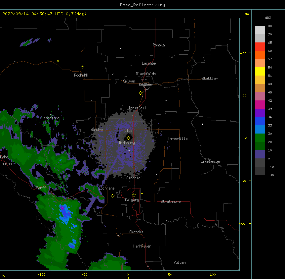Pick the magenta 42-39 dBZ legend swatch
Viewport: 285px width, 279px height.
(260, 104)
